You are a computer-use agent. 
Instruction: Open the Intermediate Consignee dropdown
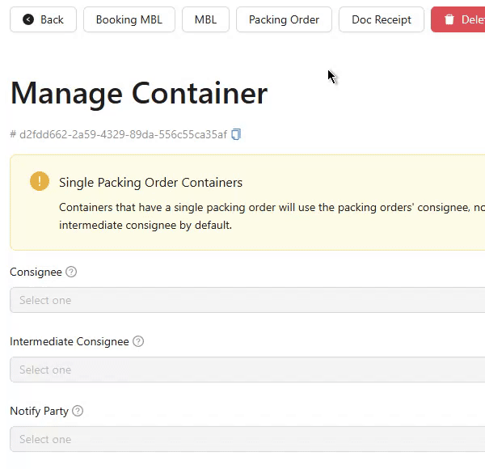point(247,370)
